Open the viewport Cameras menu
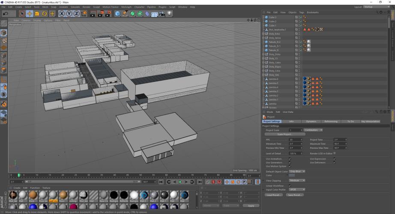The width and height of the screenshot is (395, 214). click(x=26, y=20)
